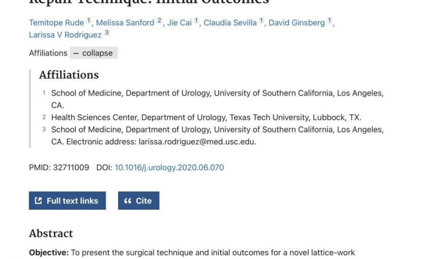Click the PMID 32711009 number
422x259 pixels.
[x=71, y=168]
